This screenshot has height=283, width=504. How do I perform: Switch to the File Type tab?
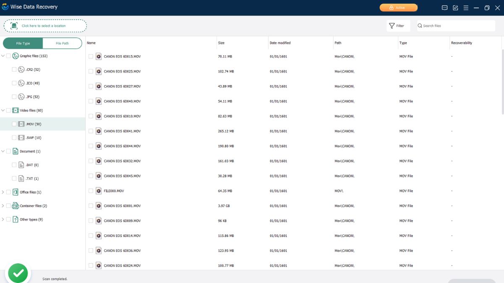[x=23, y=43]
